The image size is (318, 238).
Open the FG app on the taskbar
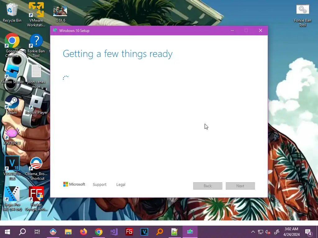coord(129,231)
